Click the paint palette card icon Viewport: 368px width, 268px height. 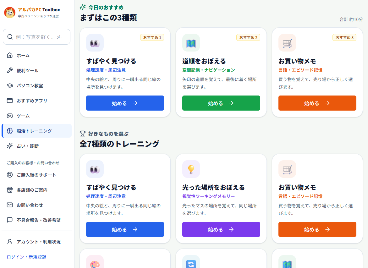95,262
